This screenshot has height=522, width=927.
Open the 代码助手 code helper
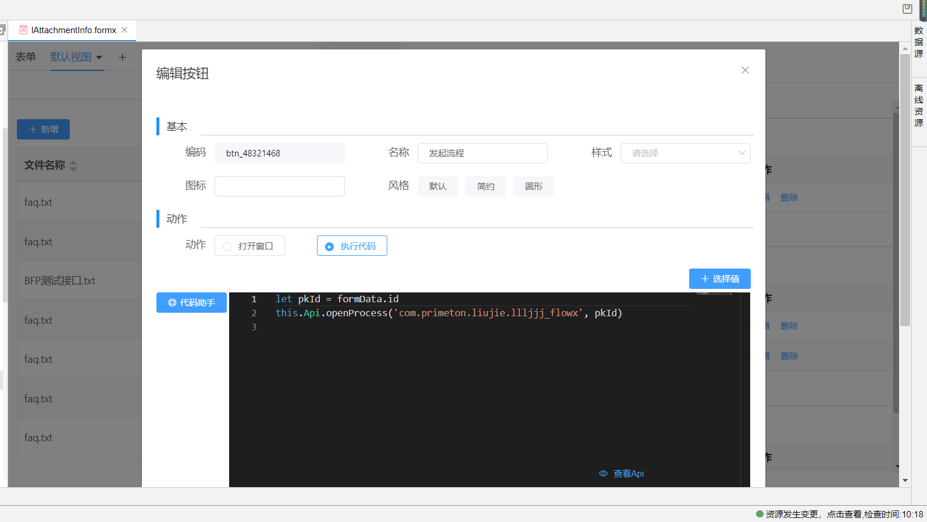point(191,303)
